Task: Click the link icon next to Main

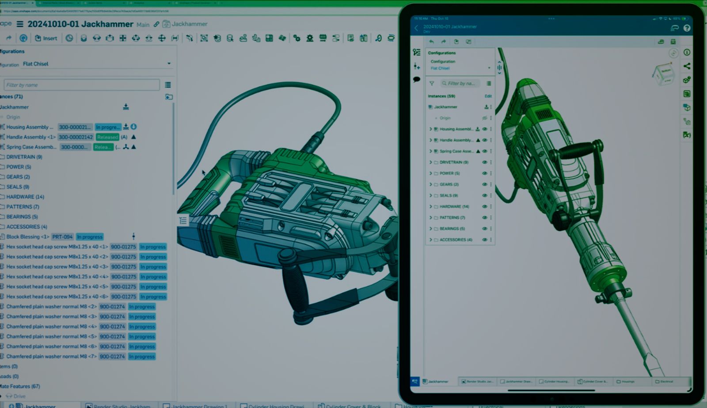Action: pos(156,24)
